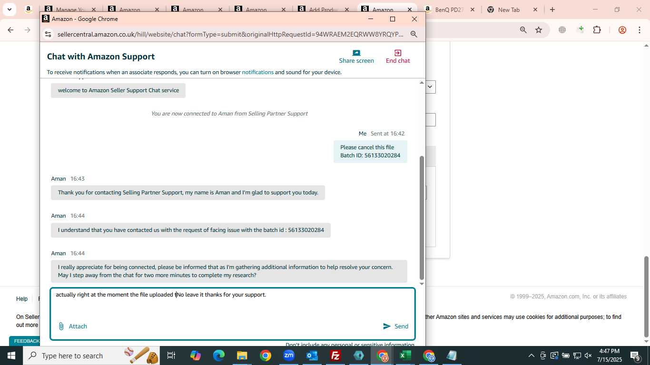Click the Windows taskbar search box

click(91, 355)
